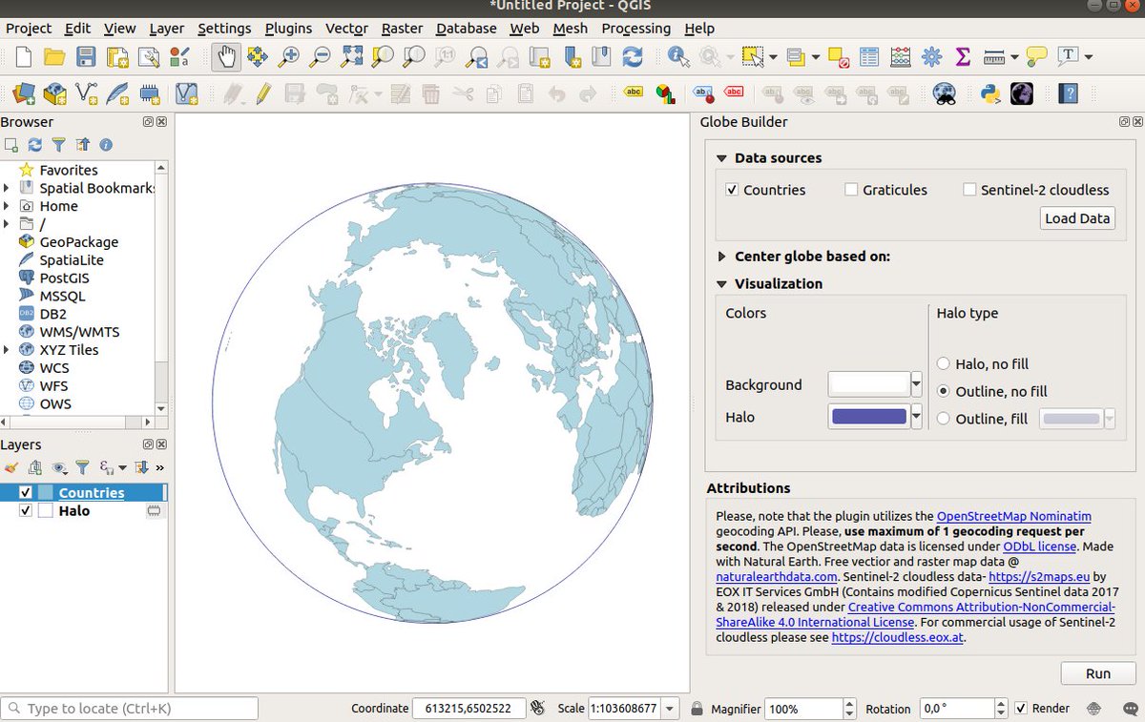Click the Browser panel filter icon

pos(58,145)
